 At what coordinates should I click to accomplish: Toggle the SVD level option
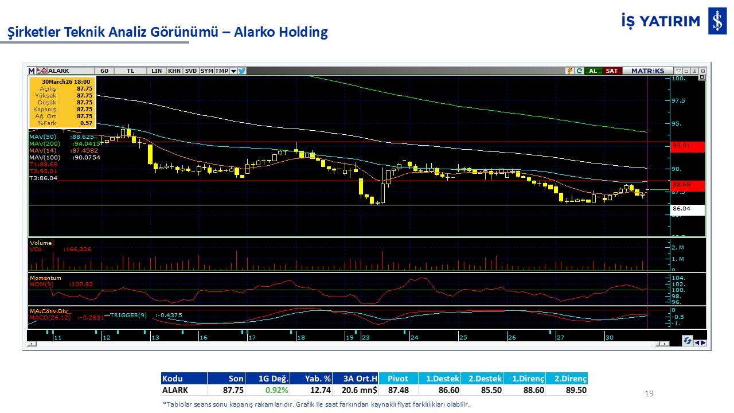191,71
